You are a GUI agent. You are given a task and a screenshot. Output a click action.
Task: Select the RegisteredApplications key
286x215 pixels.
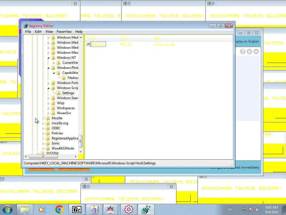pyautogui.click(x=65, y=138)
